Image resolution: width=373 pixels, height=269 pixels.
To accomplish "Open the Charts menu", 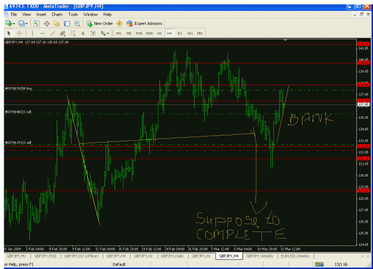I will [57, 14].
